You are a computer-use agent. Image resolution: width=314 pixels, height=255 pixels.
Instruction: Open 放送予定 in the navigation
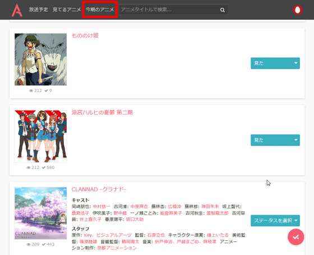[x=38, y=10]
